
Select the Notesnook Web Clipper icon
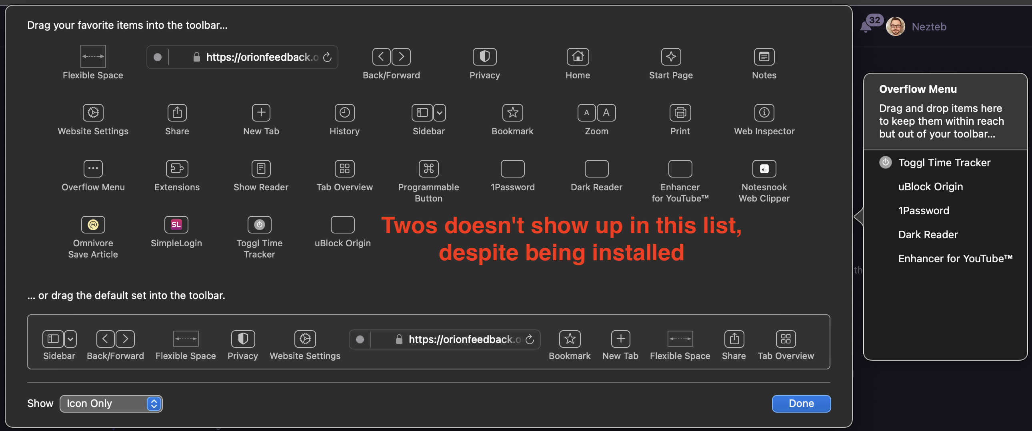(764, 169)
